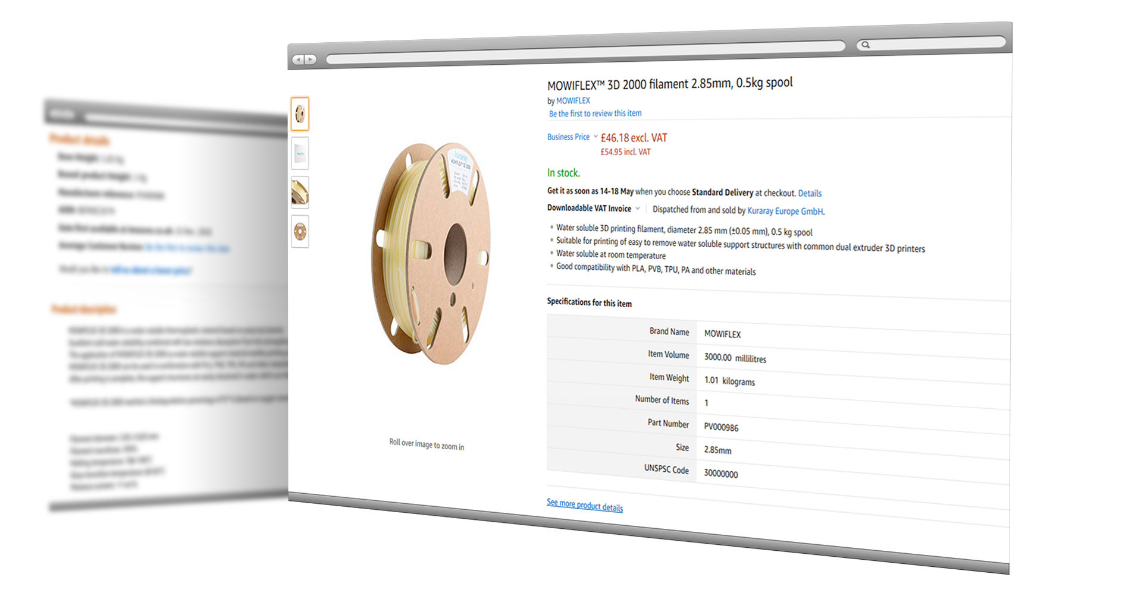This screenshot has height=612, width=1141.
Task: Click the Item Volume value 3000.00 millilitres
Action: click(x=735, y=358)
